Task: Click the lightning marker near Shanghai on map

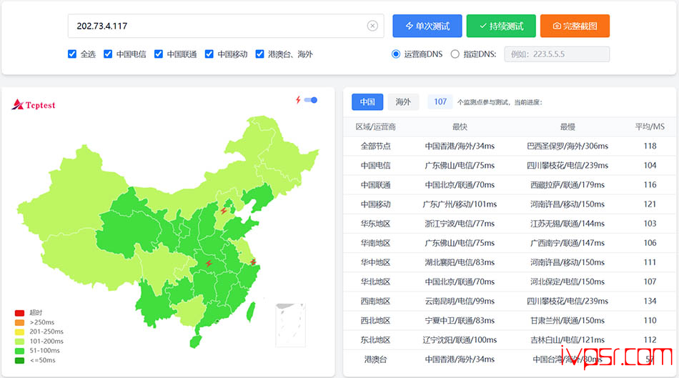Action: (253, 262)
